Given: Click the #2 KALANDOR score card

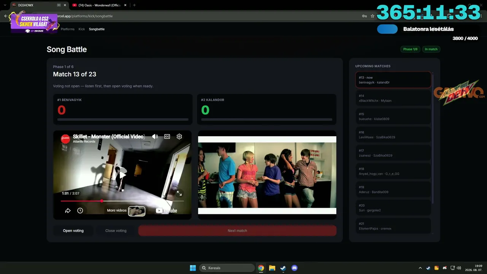Looking at the screenshot, I should click(267, 110).
